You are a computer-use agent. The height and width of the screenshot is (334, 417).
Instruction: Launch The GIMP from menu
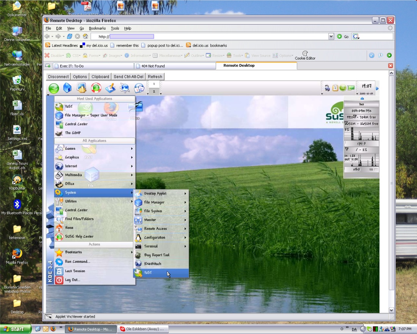94,133
